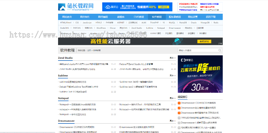Click HTML/Xhtml sub-navigation link
This screenshot has width=268, height=133.
coord(66,23)
